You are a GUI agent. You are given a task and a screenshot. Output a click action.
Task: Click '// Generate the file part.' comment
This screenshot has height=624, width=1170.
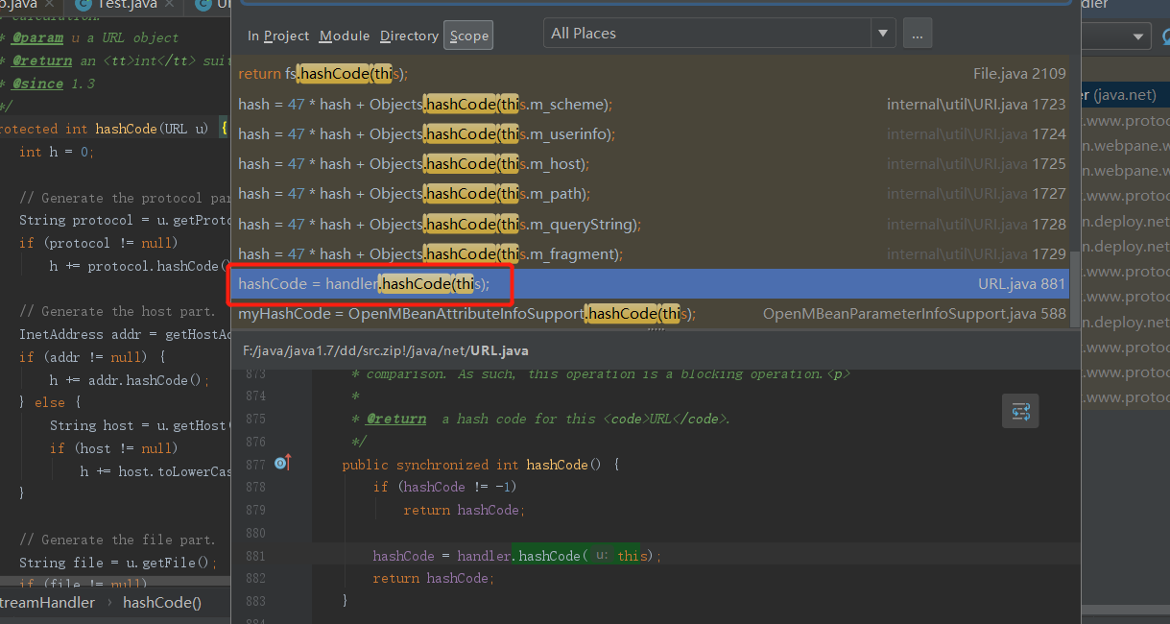117,540
